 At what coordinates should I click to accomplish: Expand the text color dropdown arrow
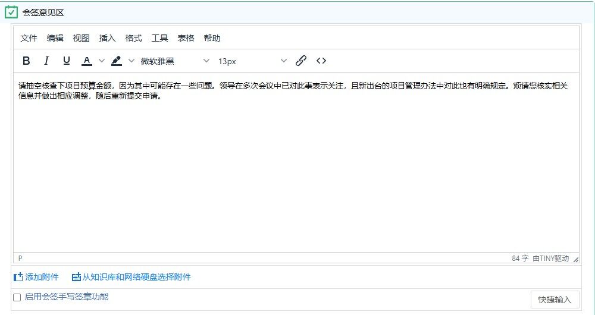(x=101, y=61)
